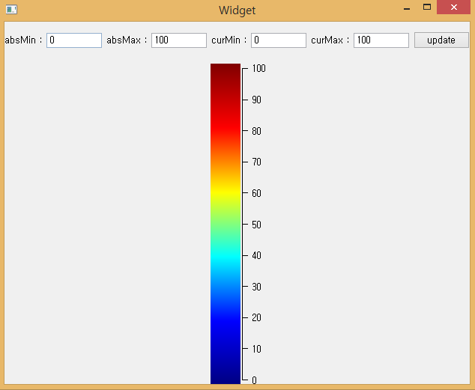This screenshot has height=390, width=475.
Task: Click the absMin input field
Action: [x=74, y=40]
